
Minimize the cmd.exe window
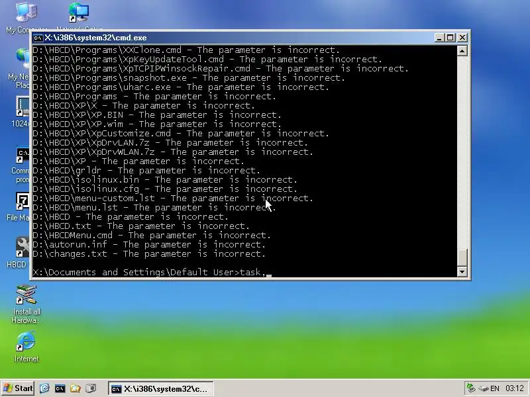[x=439, y=38]
